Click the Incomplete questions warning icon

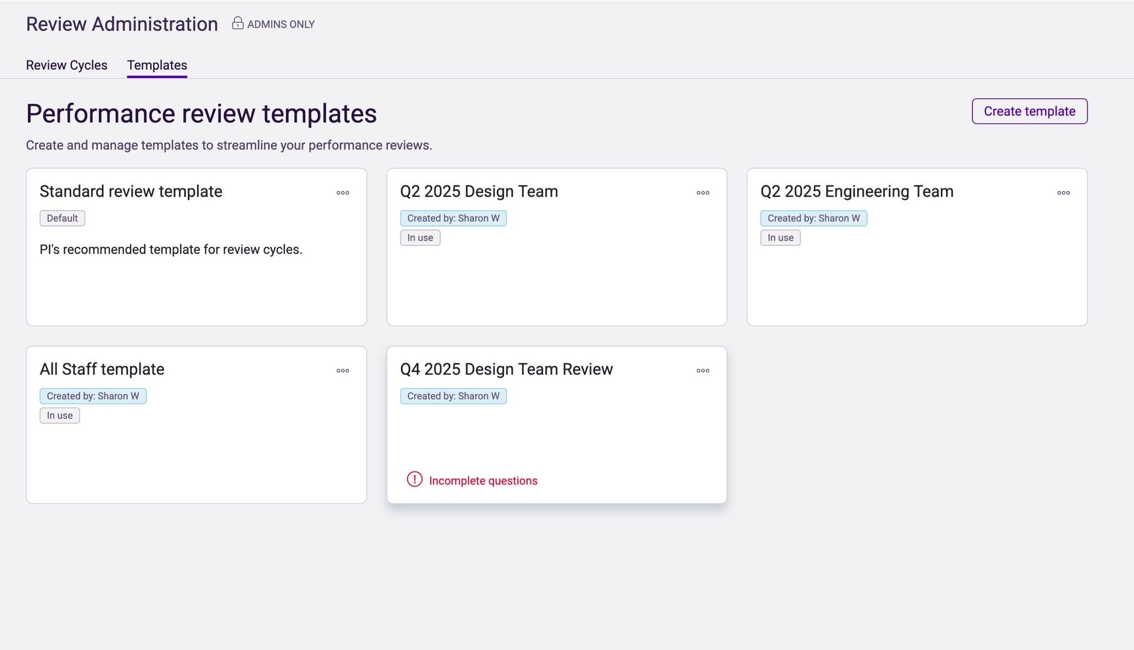[414, 479]
